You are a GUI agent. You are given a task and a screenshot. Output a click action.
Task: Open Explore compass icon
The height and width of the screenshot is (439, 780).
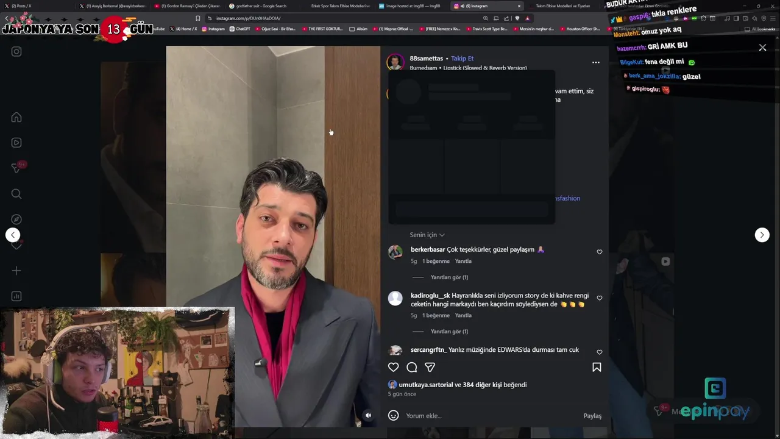tap(16, 220)
